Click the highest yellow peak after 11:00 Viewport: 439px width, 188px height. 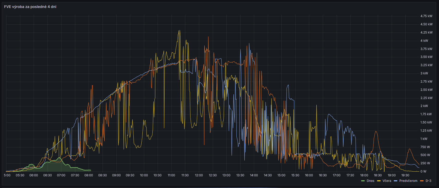[179, 31]
